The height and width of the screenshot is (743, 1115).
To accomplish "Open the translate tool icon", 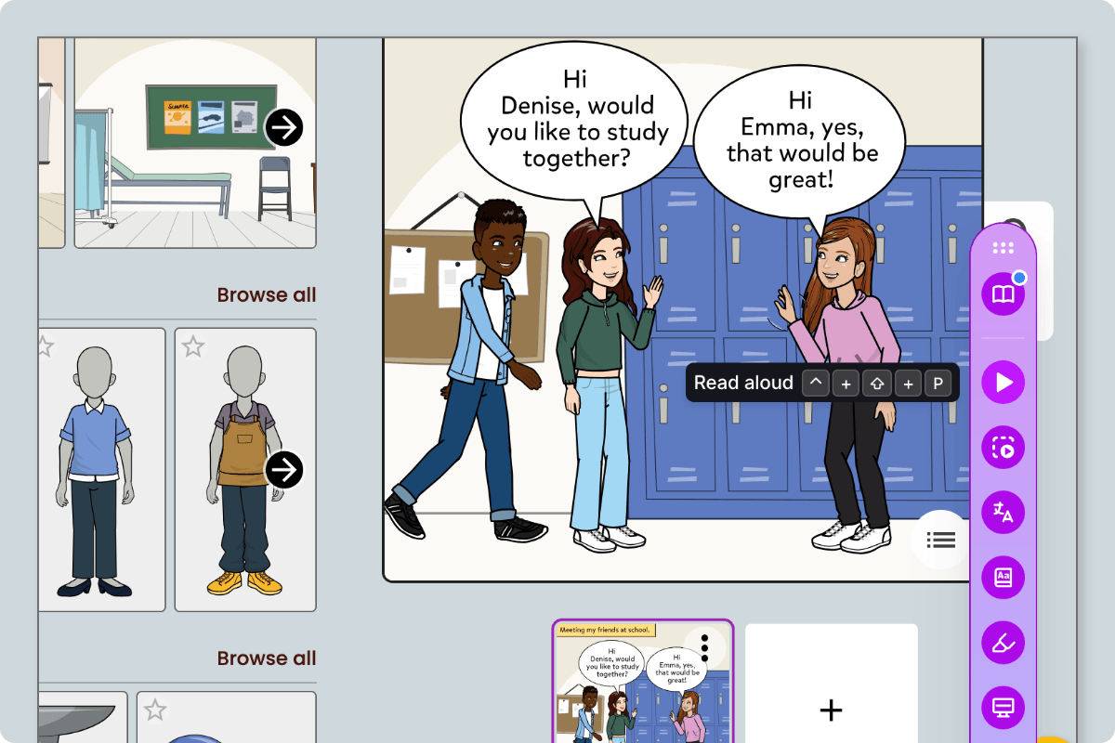I will (1003, 513).
